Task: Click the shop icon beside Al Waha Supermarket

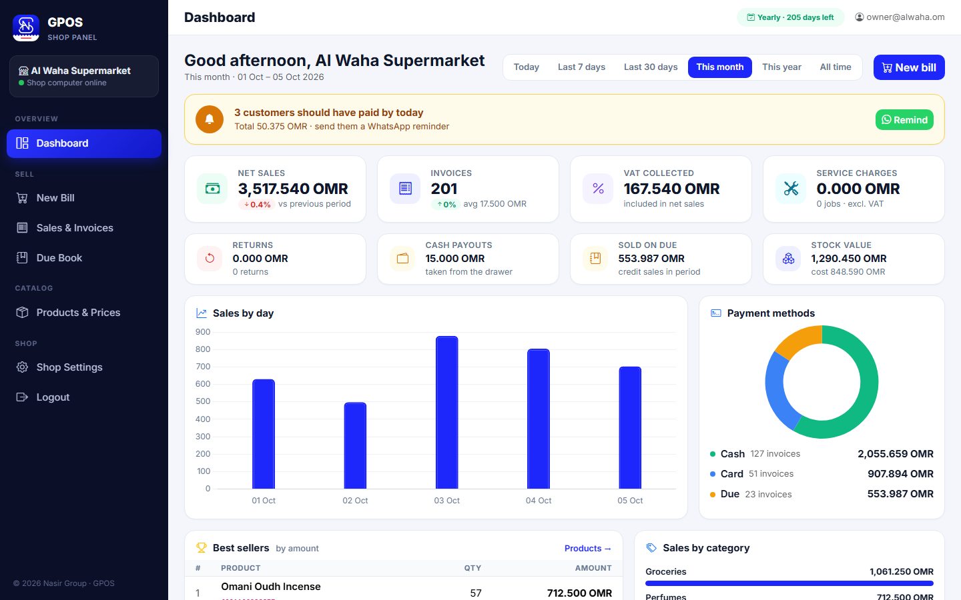Action: (23, 71)
